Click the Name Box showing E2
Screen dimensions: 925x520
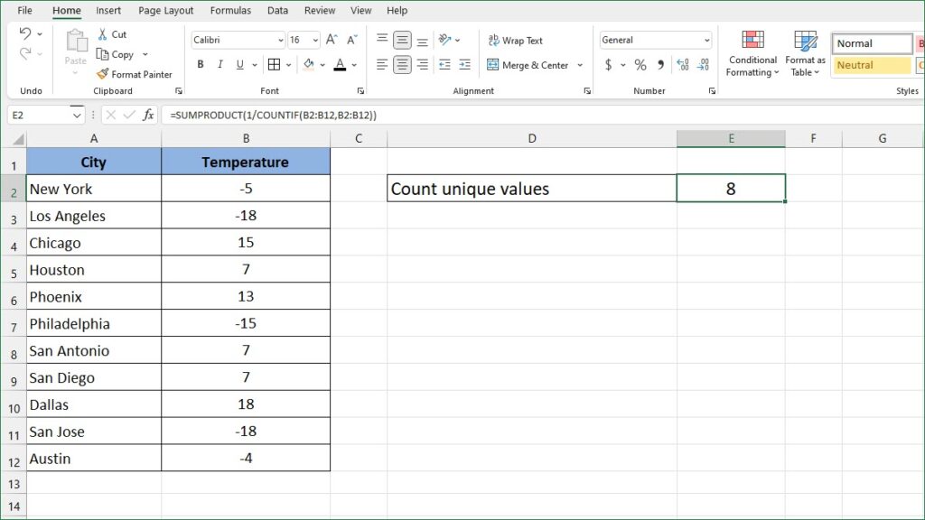(x=38, y=115)
